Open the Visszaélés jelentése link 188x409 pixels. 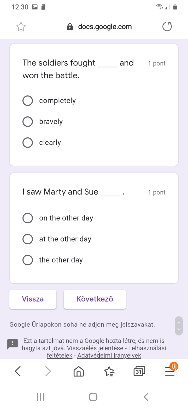[95, 348]
